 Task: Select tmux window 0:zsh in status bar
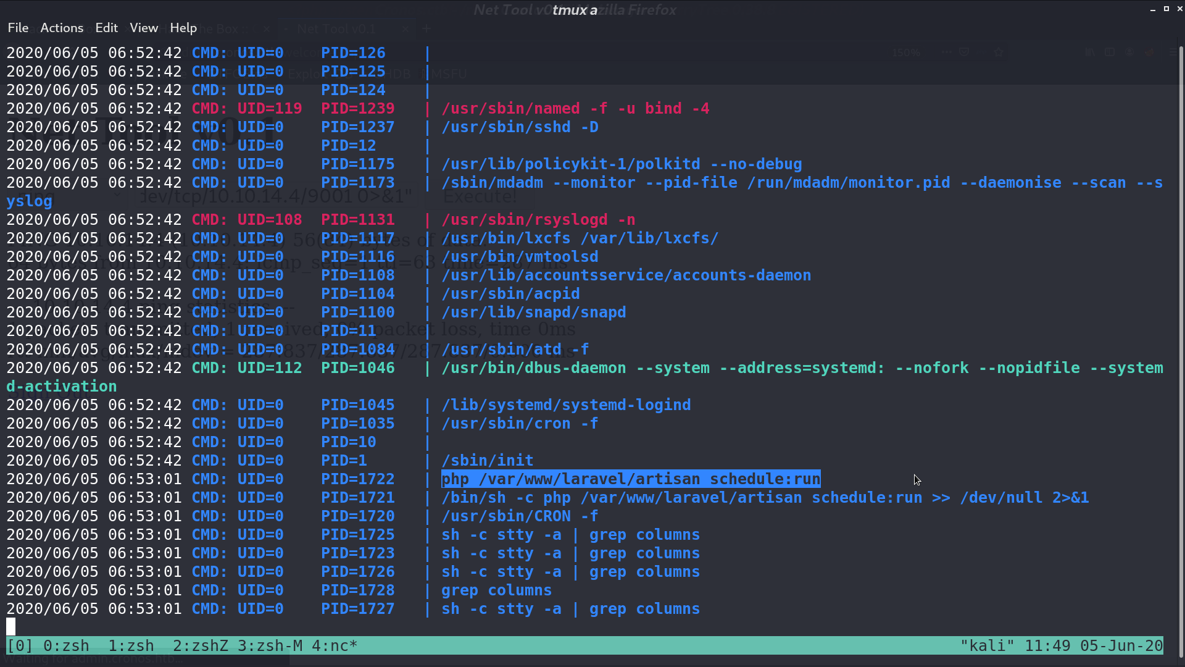click(66, 646)
